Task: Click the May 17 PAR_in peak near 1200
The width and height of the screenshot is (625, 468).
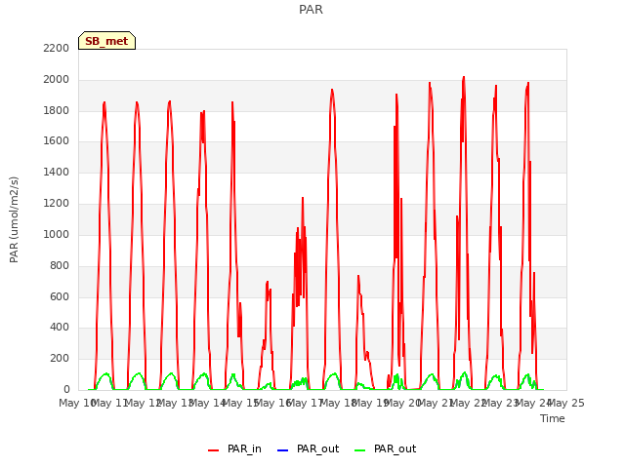Action: (303, 198)
